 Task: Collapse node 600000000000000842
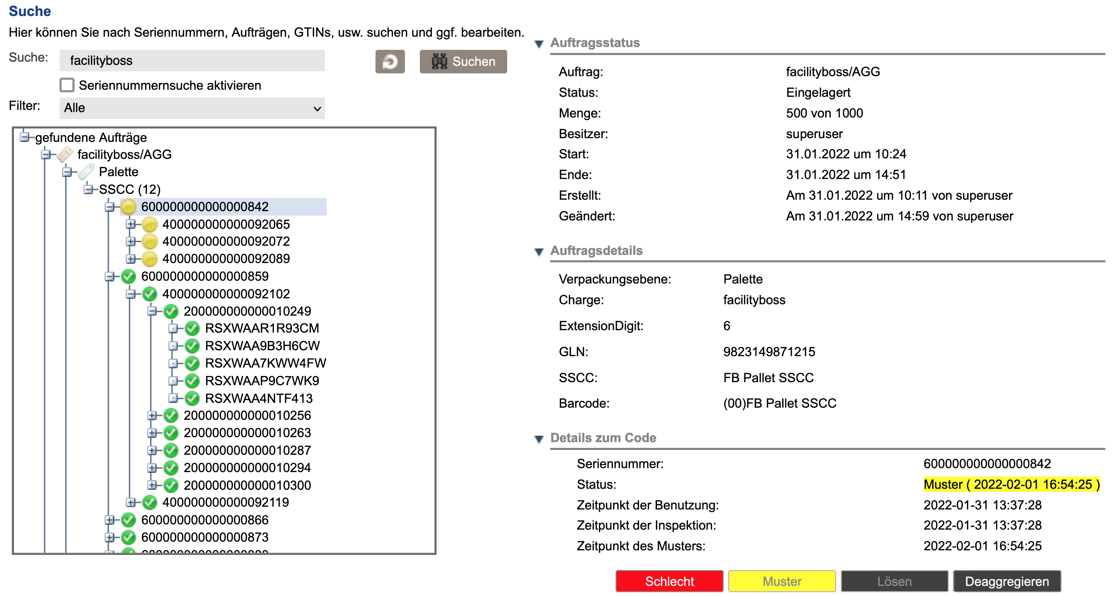click(109, 207)
